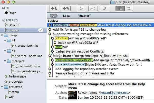Click the add tag toolbar button

(66, 8)
